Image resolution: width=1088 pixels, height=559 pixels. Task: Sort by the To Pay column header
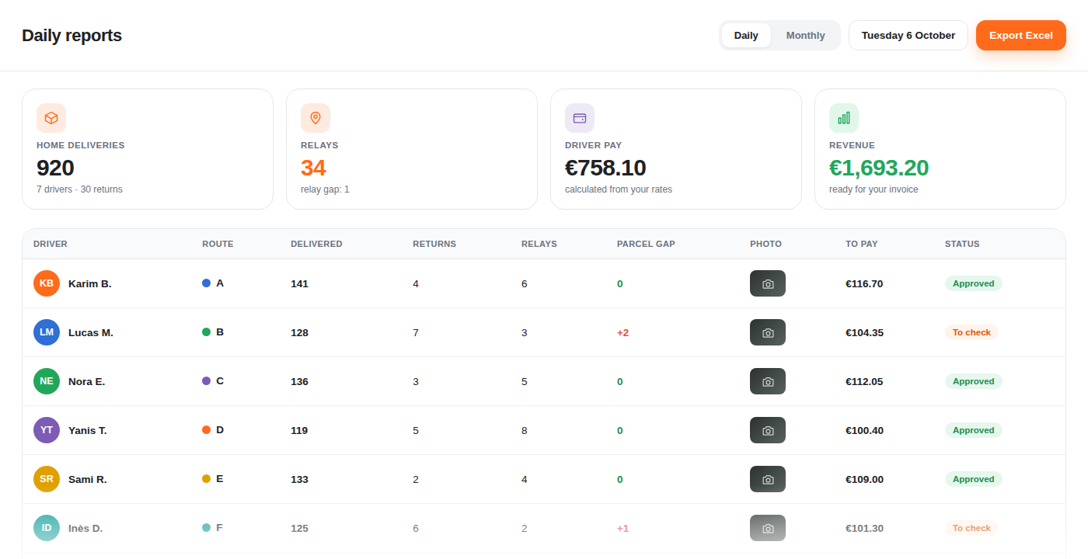tap(862, 244)
